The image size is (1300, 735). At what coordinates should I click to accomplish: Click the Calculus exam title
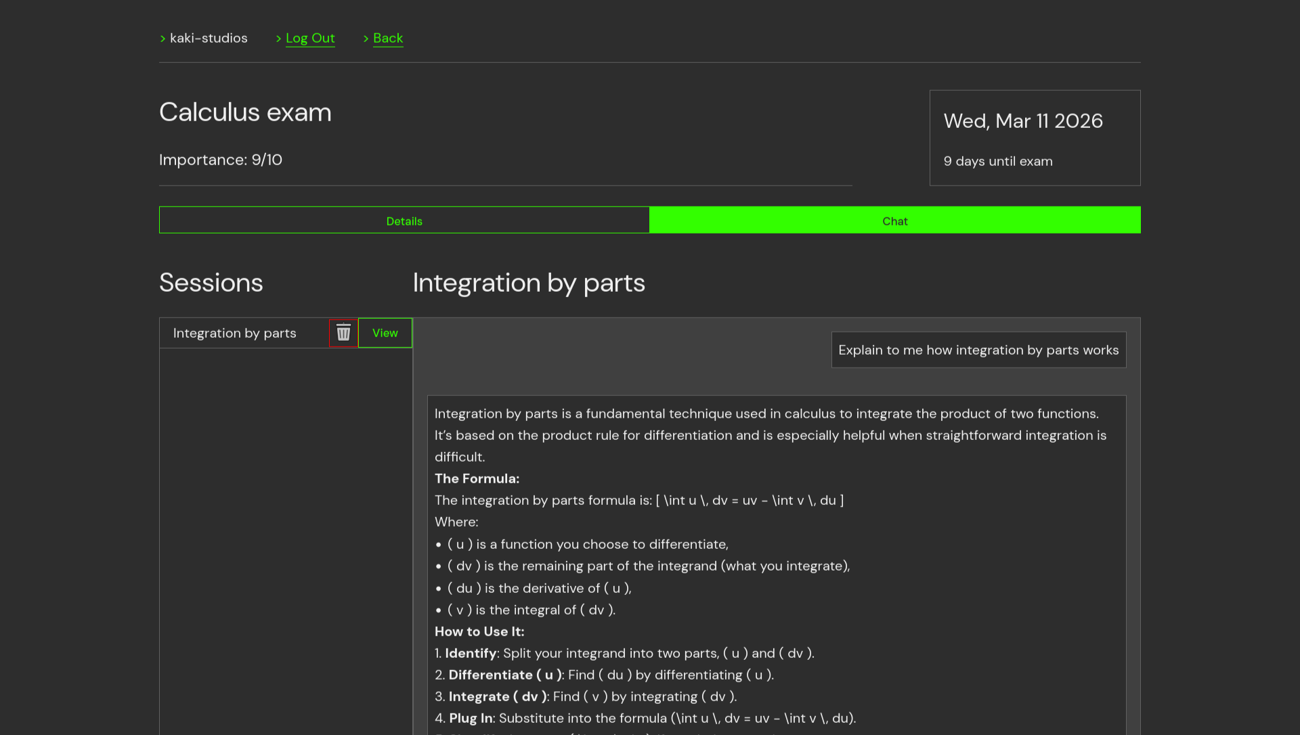point(245,112)
